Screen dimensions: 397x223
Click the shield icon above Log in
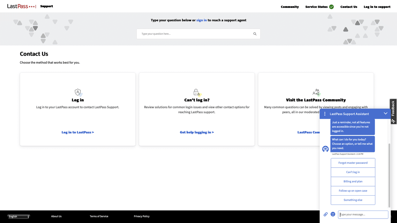click(78, 92)
